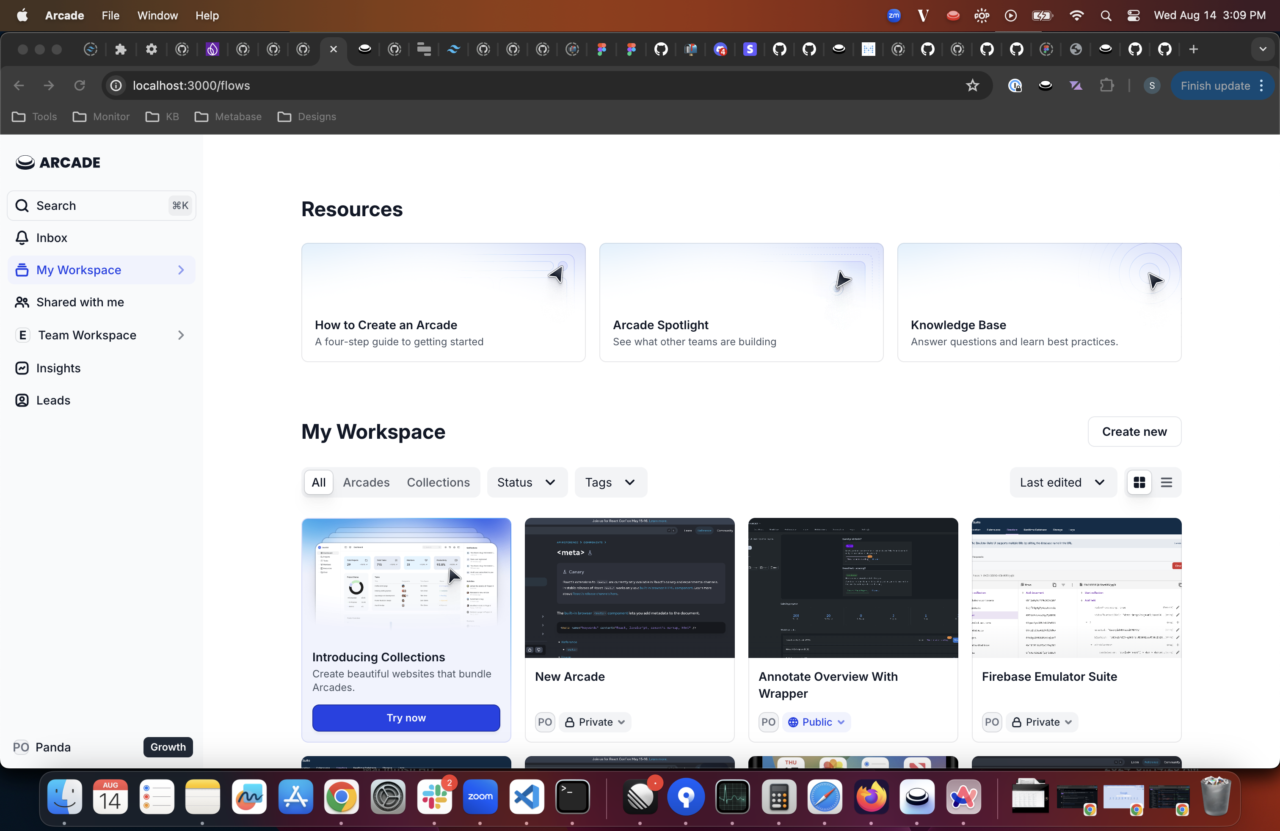
Task: Open the Designs bookmark folder
Action: click(x=306, y=117)
